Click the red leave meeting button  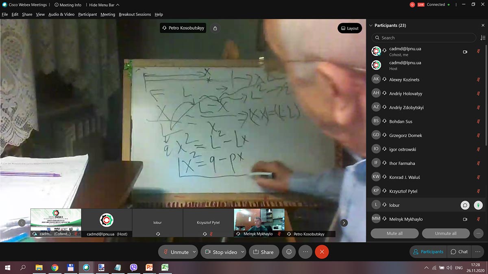tap(322, 252)
